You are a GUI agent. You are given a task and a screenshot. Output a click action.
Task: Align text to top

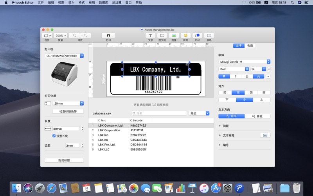click(227, 100)
